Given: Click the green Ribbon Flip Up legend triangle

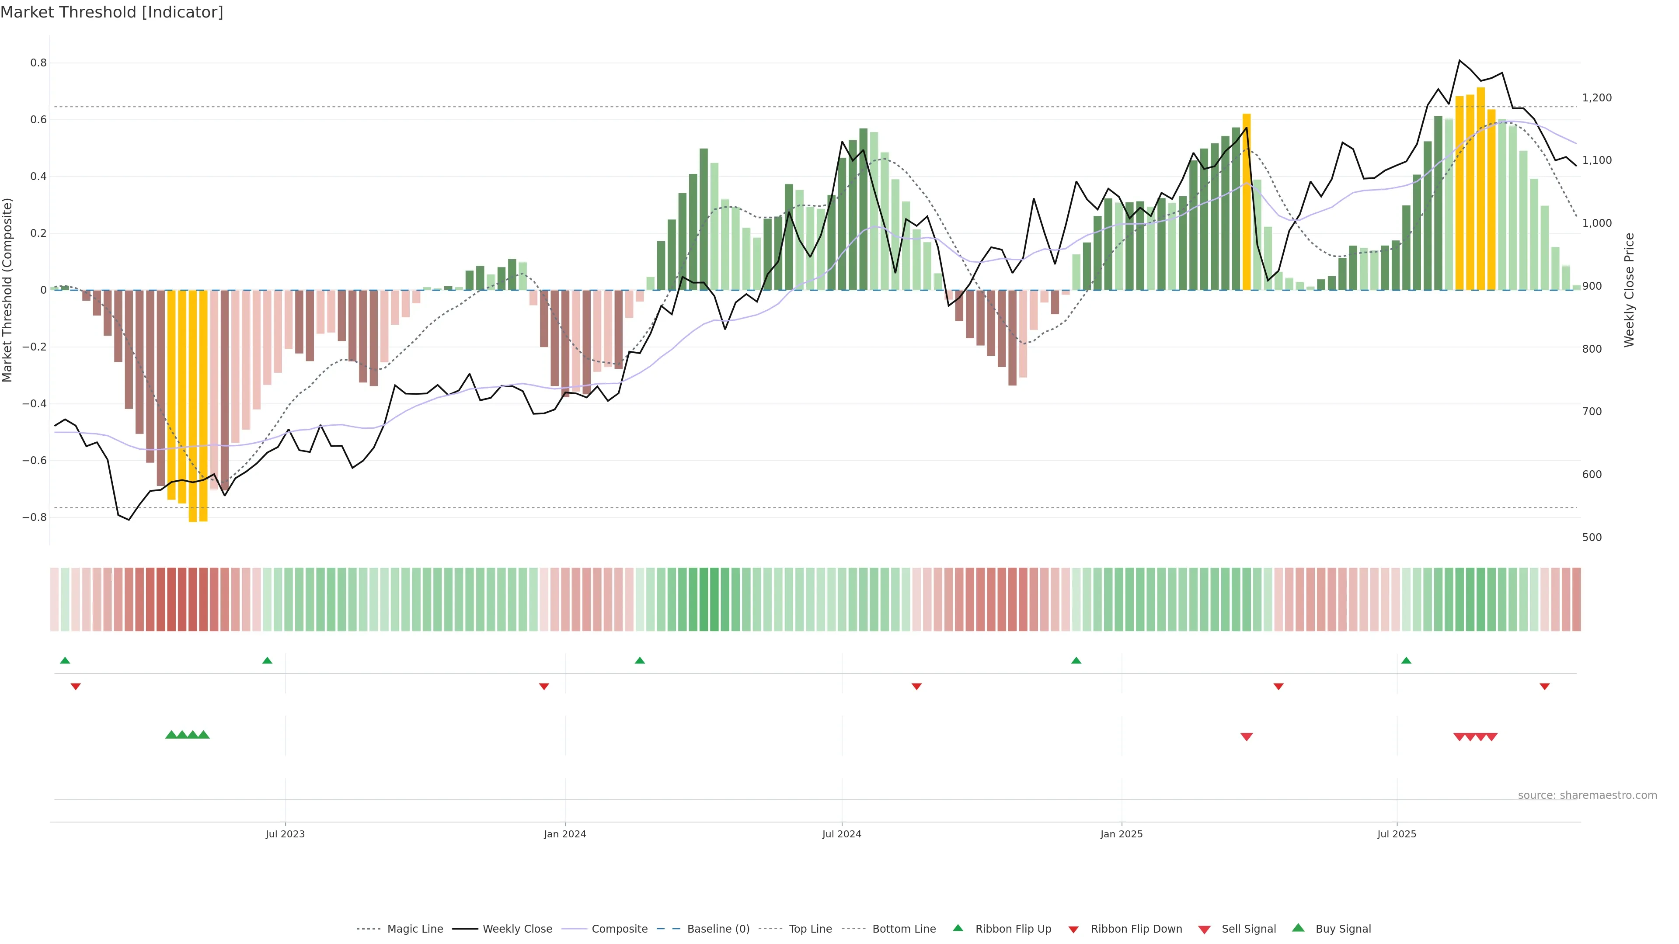Looking at the screenshot, I should point(958,928).
